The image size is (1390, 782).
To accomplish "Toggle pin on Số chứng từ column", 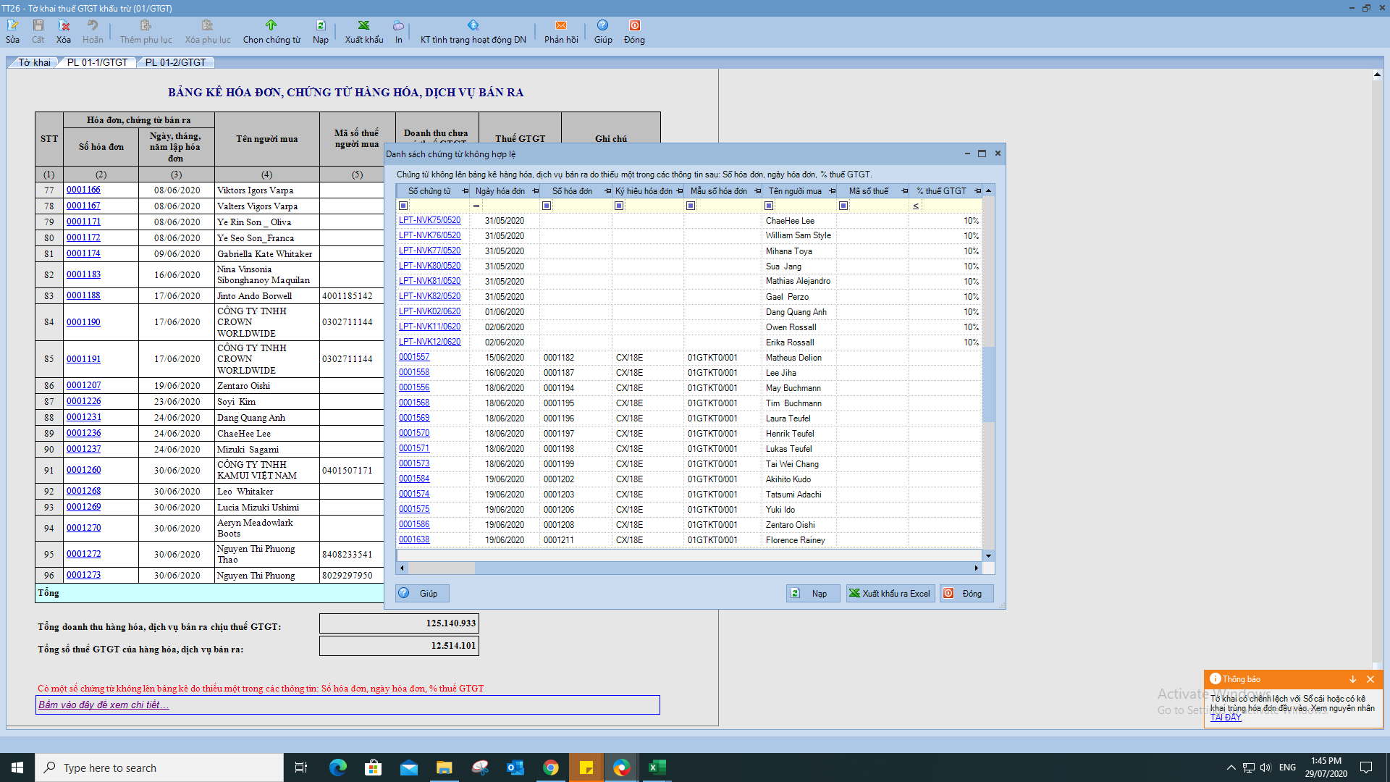I will [464, 191].
